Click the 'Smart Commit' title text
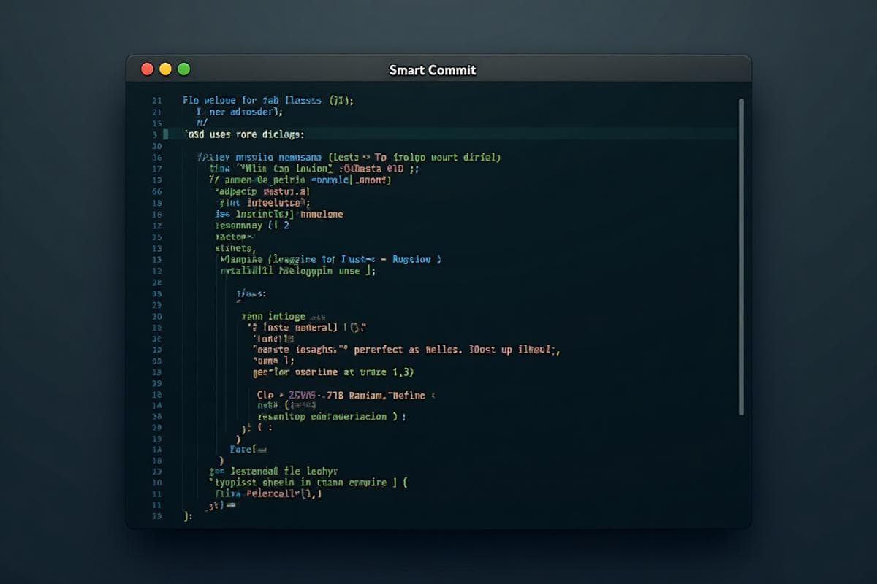 click(x=433, y=70)
